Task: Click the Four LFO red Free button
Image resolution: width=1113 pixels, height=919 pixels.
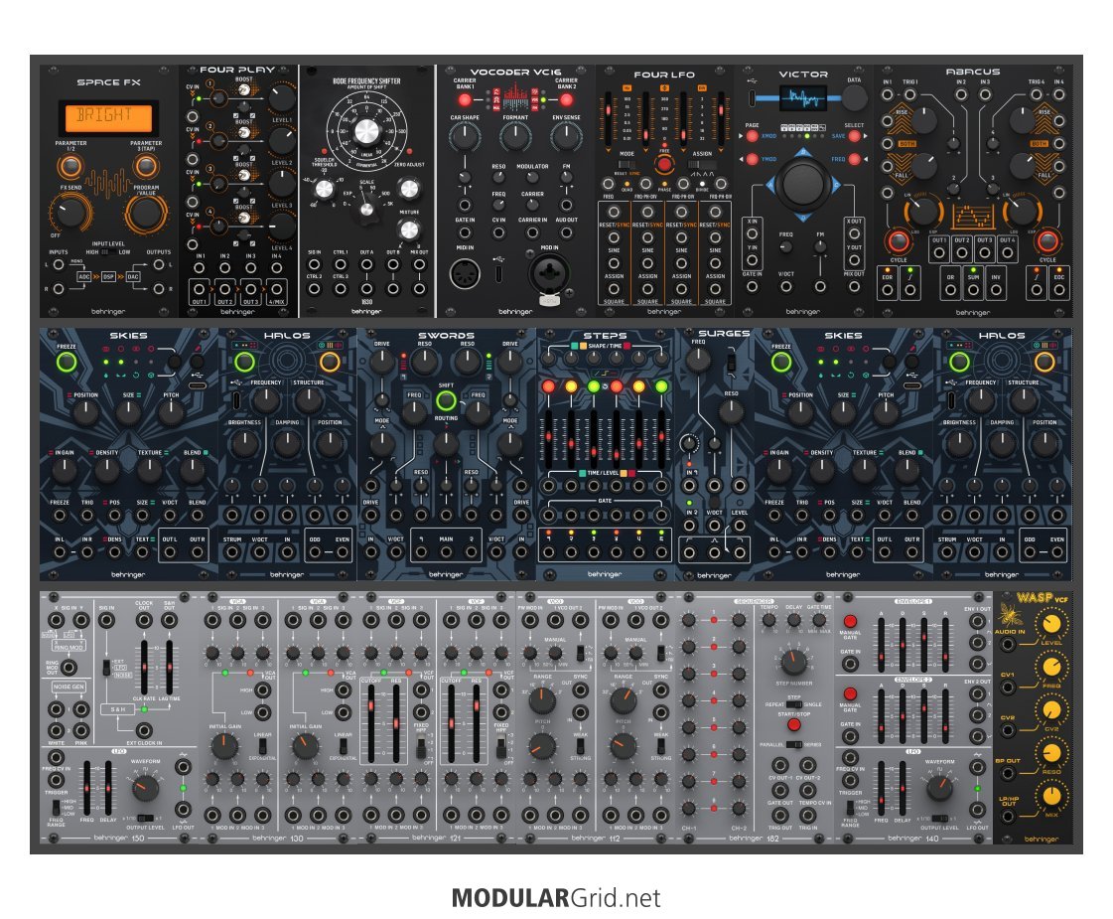Action: pyautogui.click(x=663, y=165)
